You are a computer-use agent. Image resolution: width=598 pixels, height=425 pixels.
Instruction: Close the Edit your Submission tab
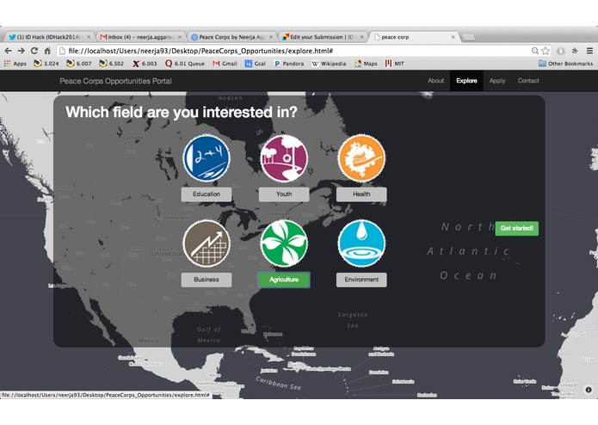tap(362, 37)
